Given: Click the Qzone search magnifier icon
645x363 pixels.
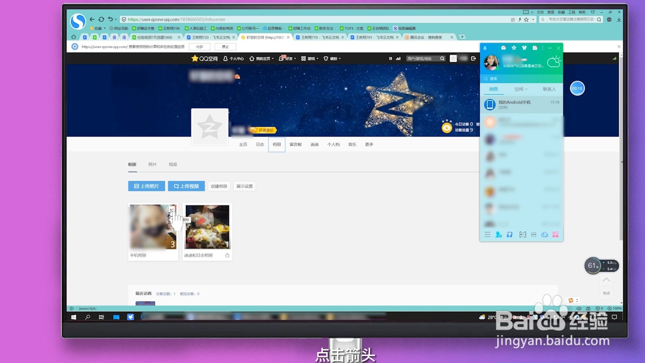Looking at the screenshot, I should pos(442,58).
